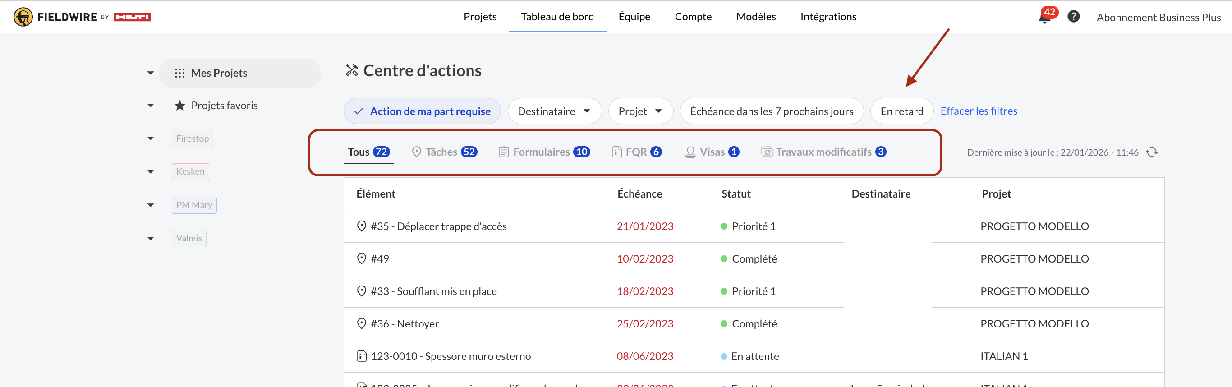Open item #33 - Soufflant mis en place
Viewport: 1232px width, 387px height.
click(x=433, y=291)
